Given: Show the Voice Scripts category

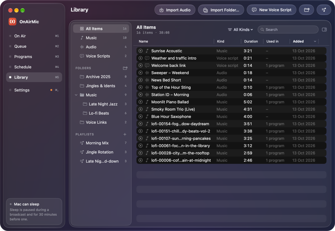Looking at the screenshot, I should [x=101, y=56].
